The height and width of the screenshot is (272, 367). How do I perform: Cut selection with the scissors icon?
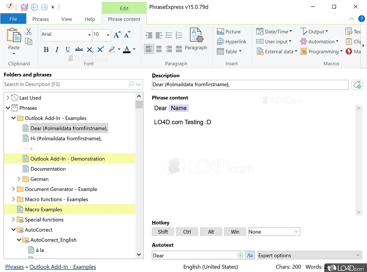coord(29,31)
